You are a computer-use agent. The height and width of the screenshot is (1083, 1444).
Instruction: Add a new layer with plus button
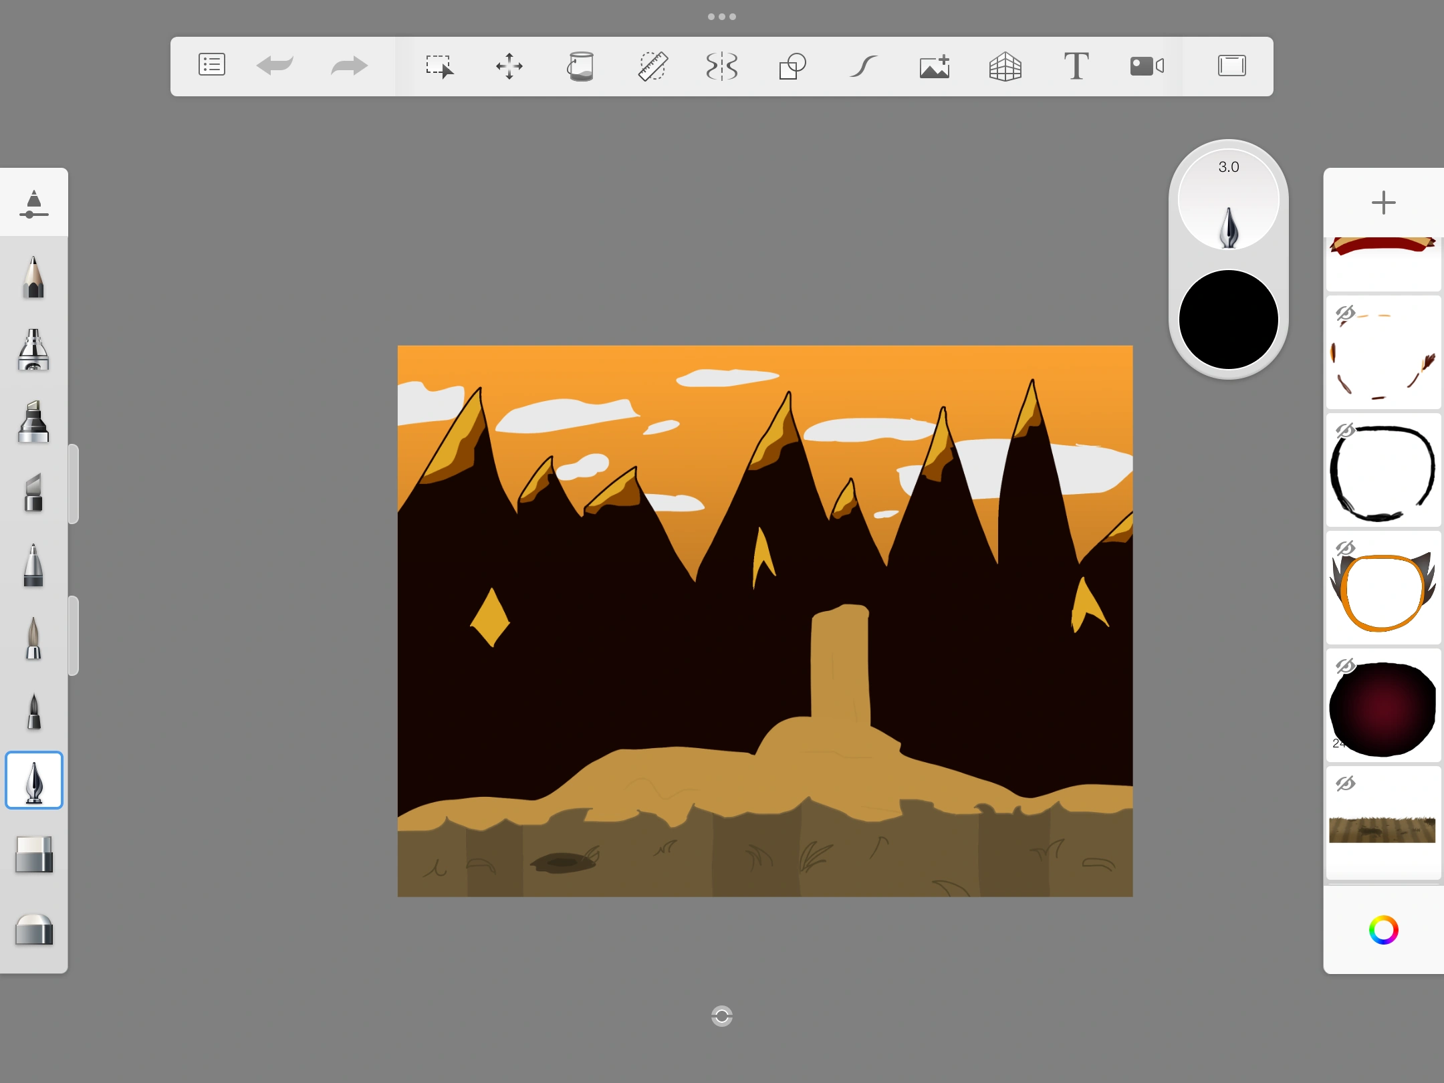pos(1383,203)
